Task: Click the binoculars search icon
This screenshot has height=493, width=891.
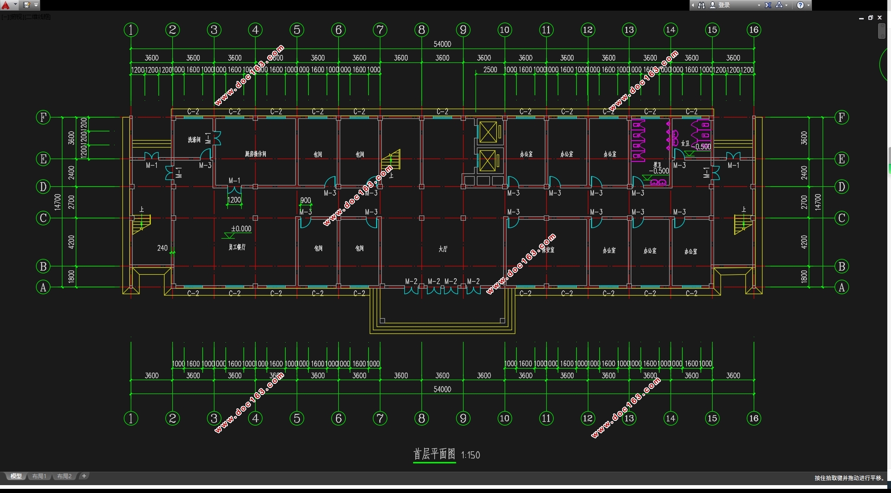Action: pos(702,5)
